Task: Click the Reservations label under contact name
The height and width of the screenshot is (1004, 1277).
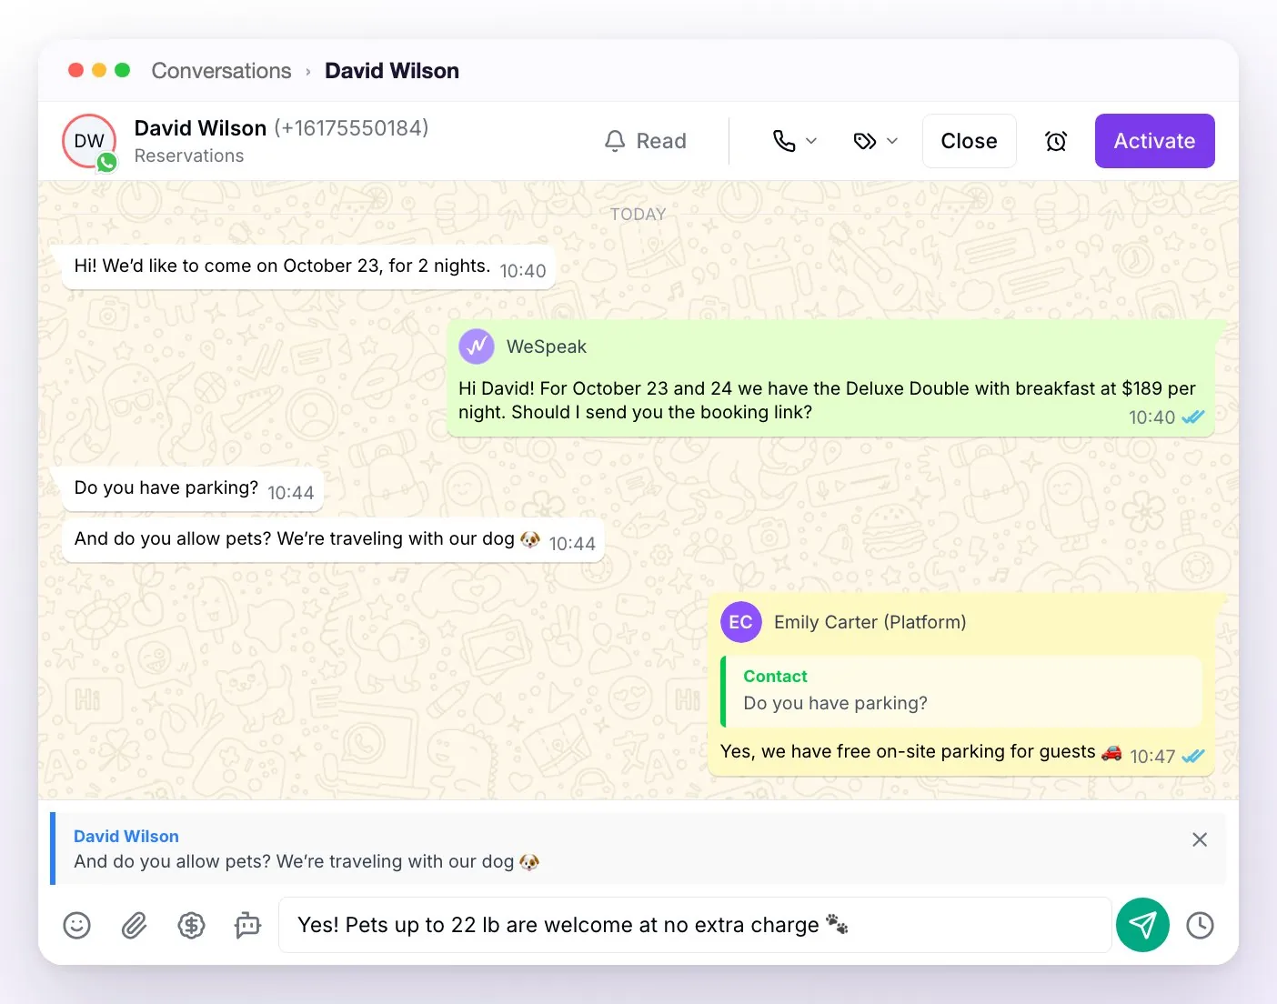Action: point(189,156)
